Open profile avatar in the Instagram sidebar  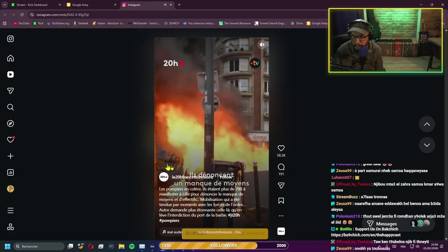pos(10,189)
